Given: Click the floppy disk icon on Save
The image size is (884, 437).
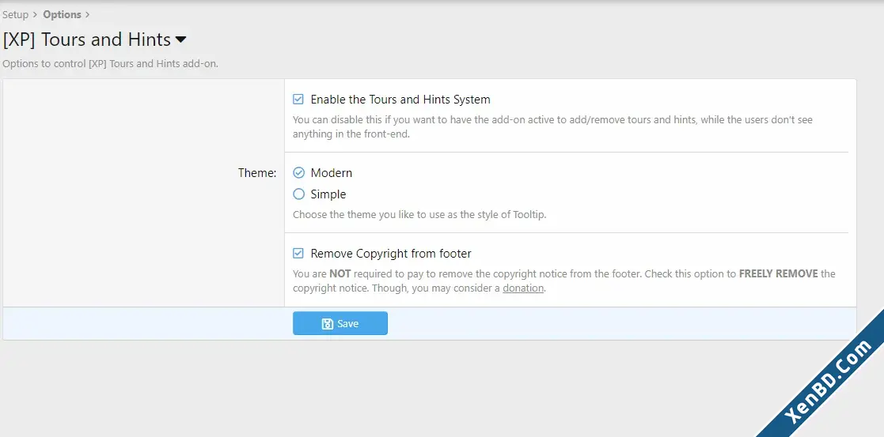Looking at the screenshot, I should 327,324.
